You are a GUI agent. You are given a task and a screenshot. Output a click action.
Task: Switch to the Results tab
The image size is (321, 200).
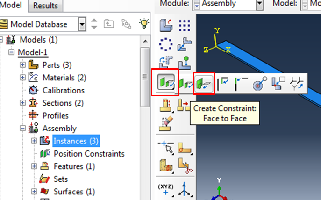click(45, 6)
